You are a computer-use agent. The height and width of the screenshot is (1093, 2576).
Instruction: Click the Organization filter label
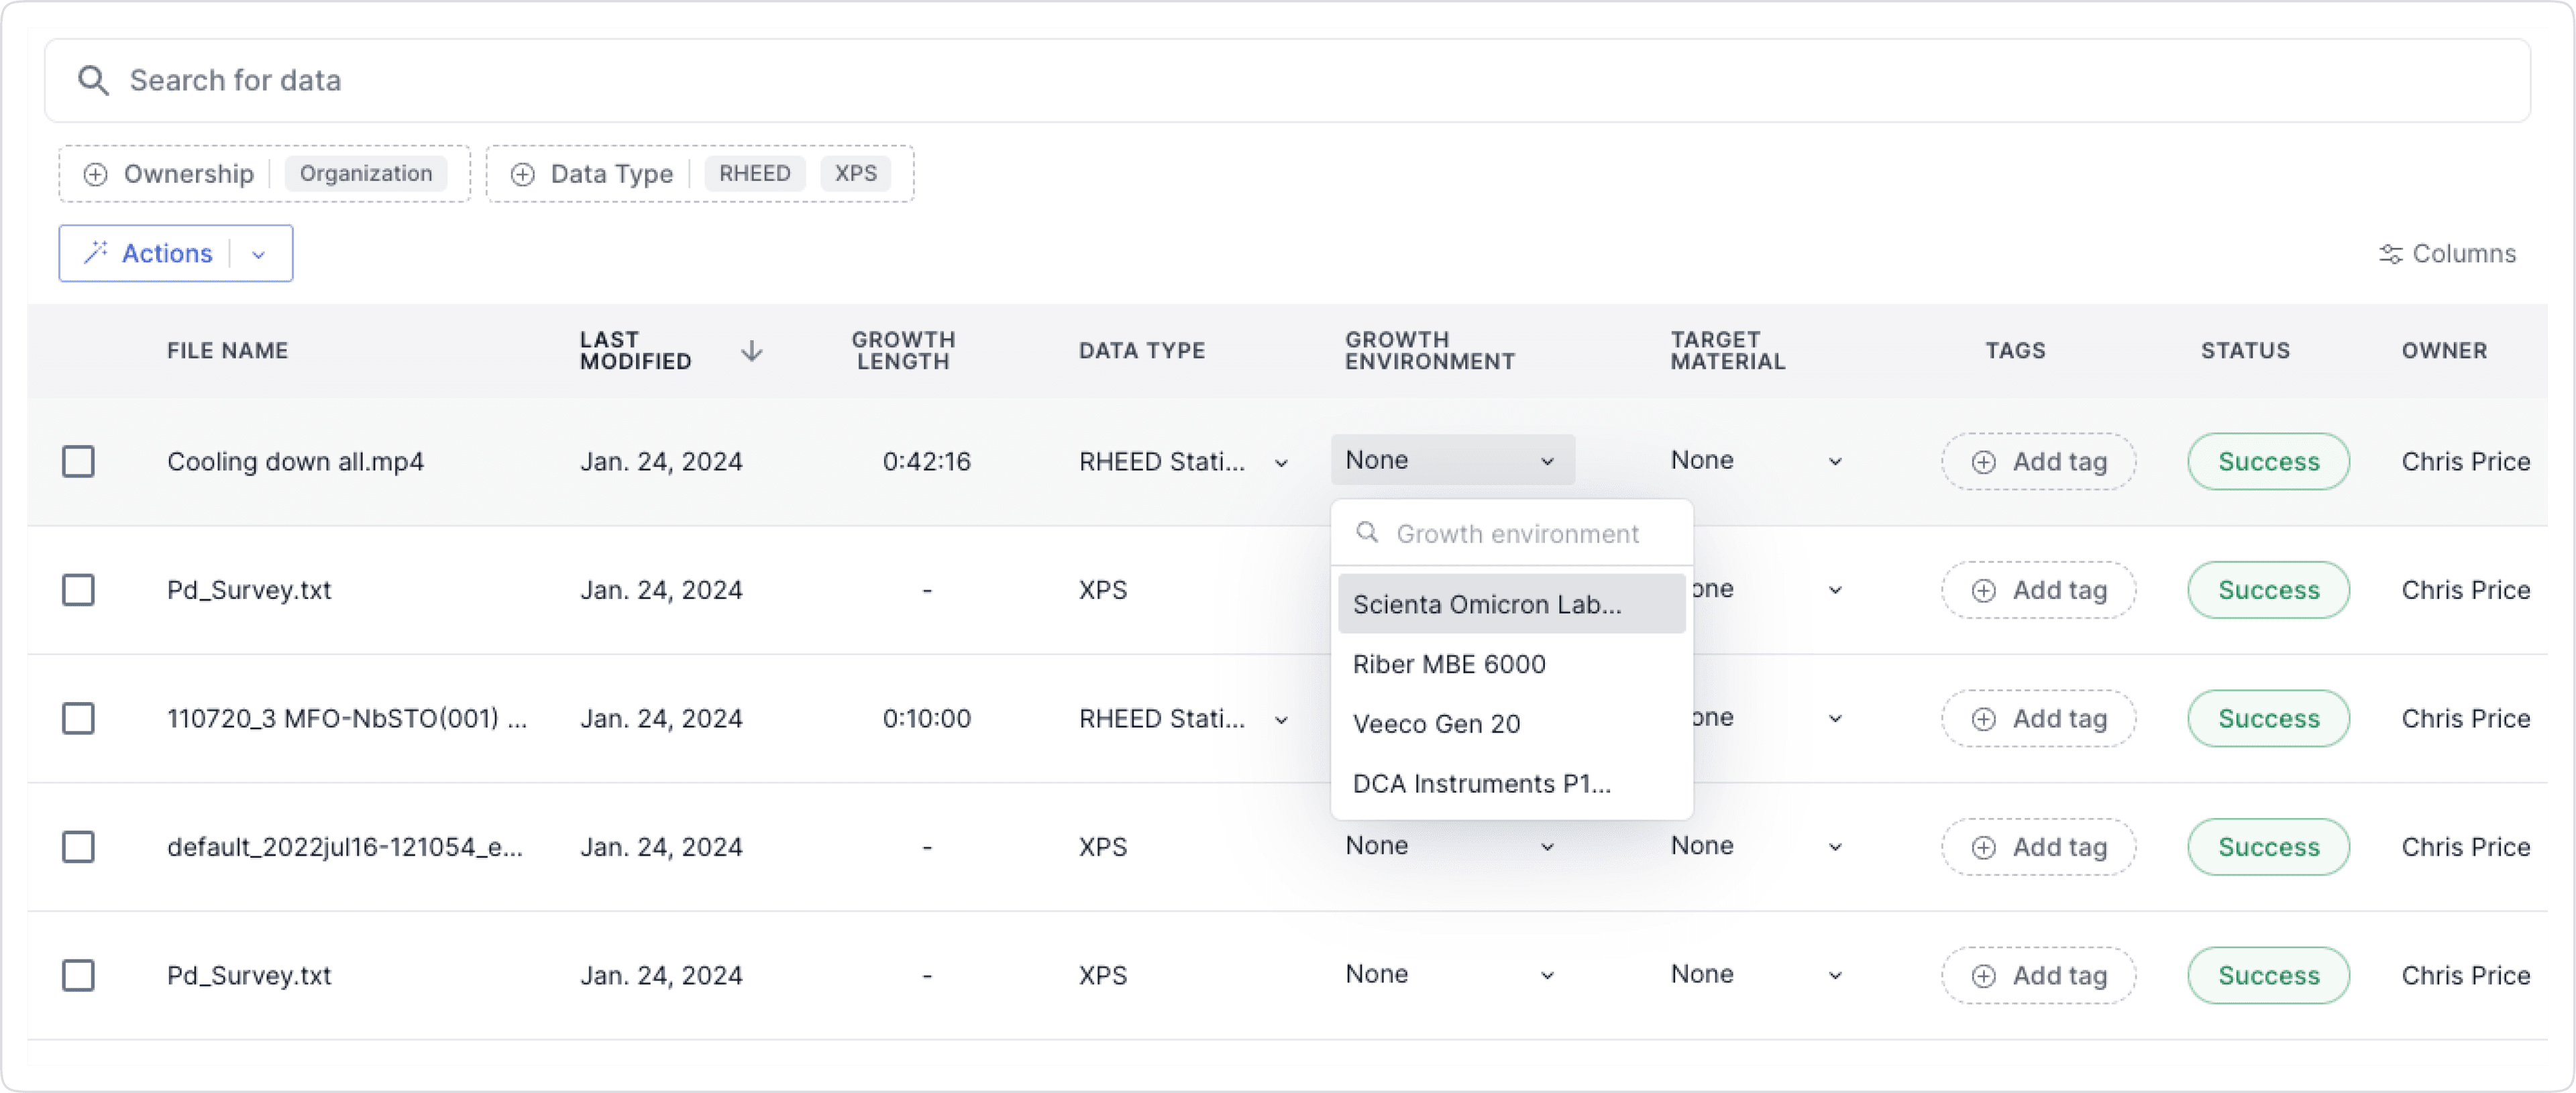363,172
